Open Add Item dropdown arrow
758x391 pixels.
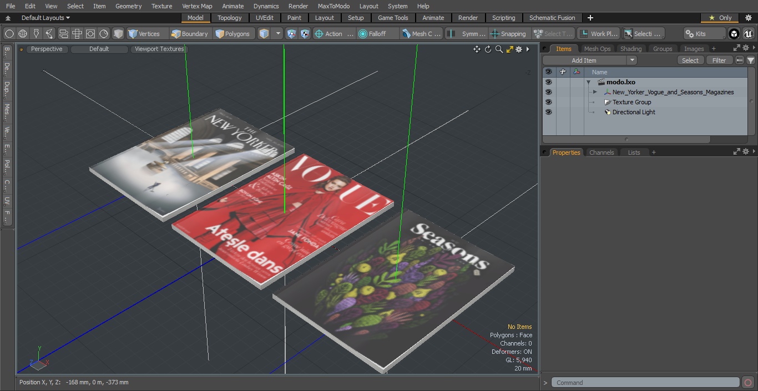point(631,60)
